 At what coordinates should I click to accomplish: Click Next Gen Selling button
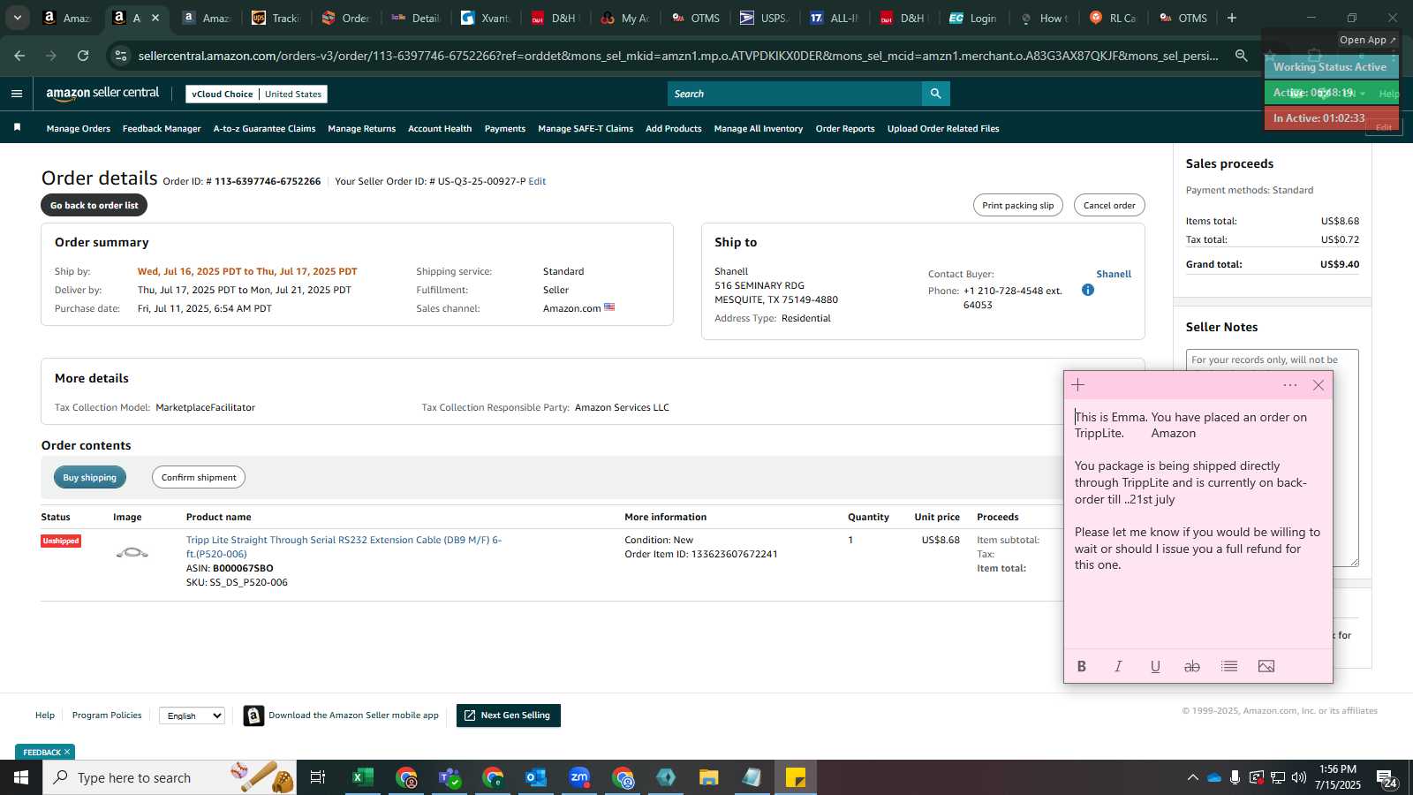click(509, 715)
